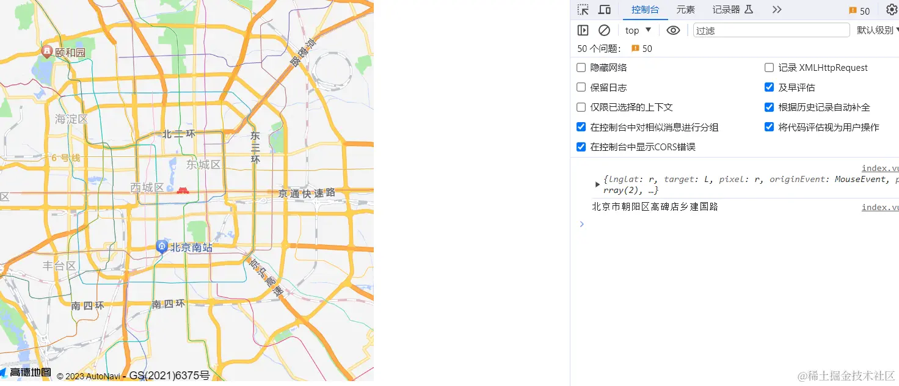
Task: Check the 记录 XMLHttpRequest box
Action: tap(769, 67)
